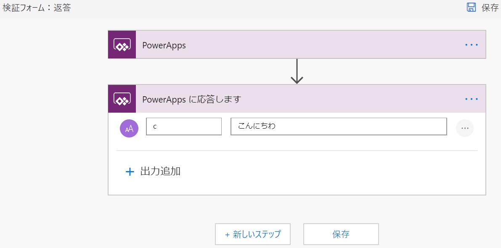Open the ellipsis menu on the PowerApps trigger

pos(471,45)
